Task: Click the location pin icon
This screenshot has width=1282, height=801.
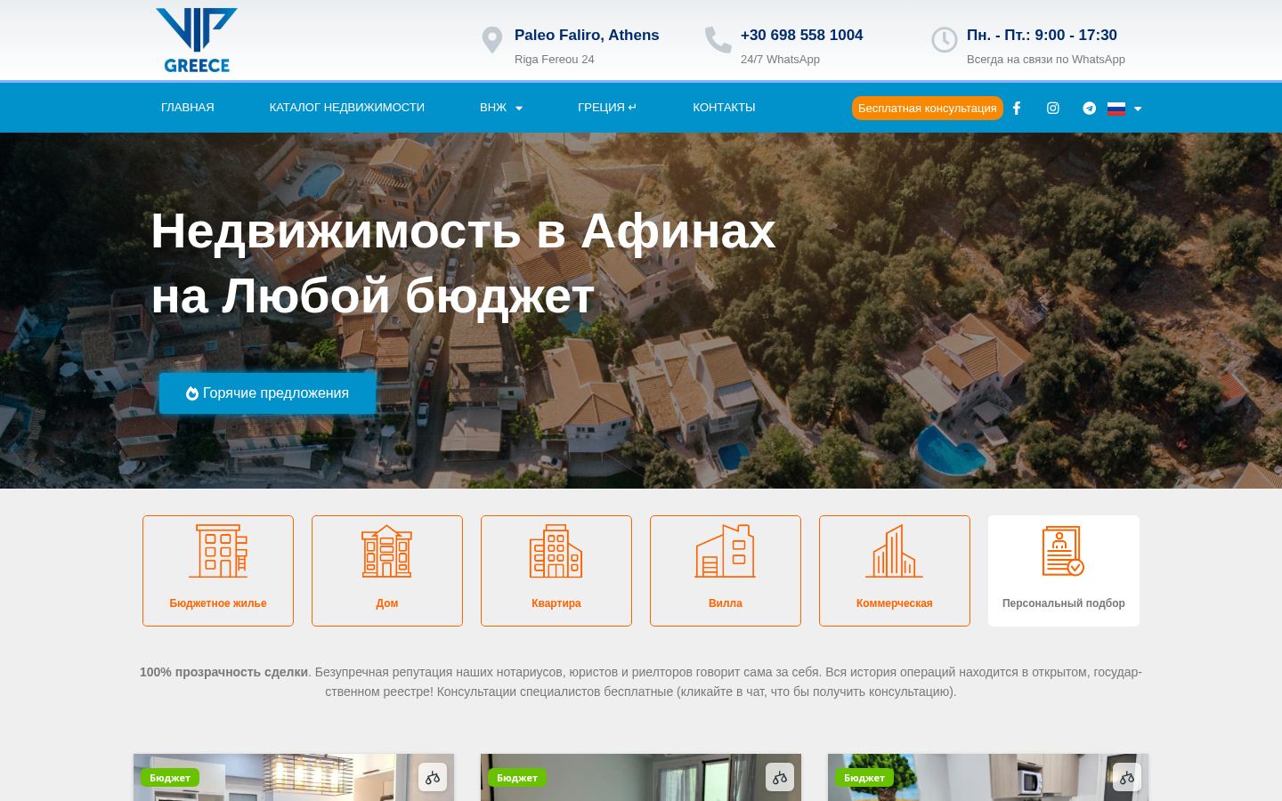Action: [492, 40]
